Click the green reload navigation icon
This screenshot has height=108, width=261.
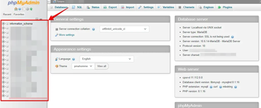[31, 9]
